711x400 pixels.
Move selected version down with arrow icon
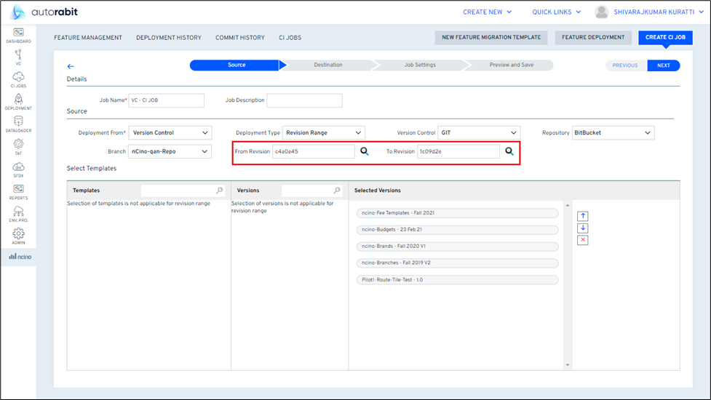(582, 228)
